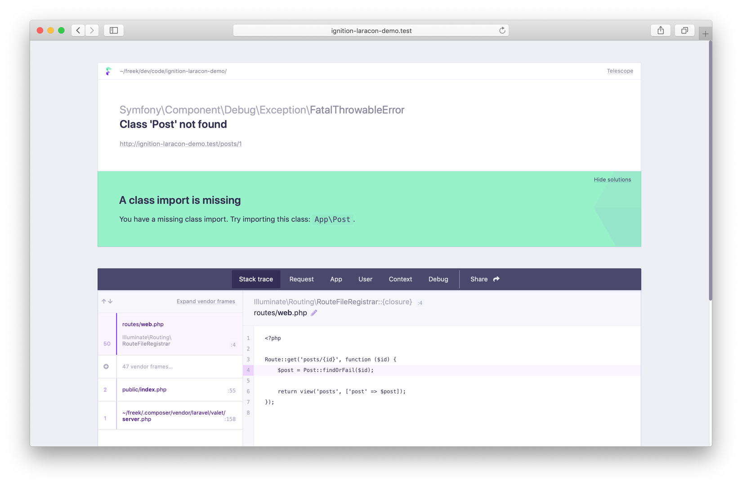
Task: Click the Route::get code line
Action: coord(331,359)
